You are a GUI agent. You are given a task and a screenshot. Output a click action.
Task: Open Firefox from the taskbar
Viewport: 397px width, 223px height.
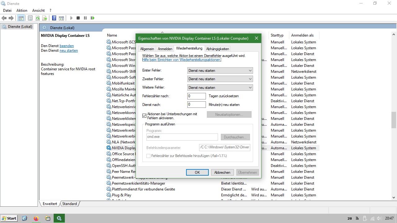(x=36, y=218)
